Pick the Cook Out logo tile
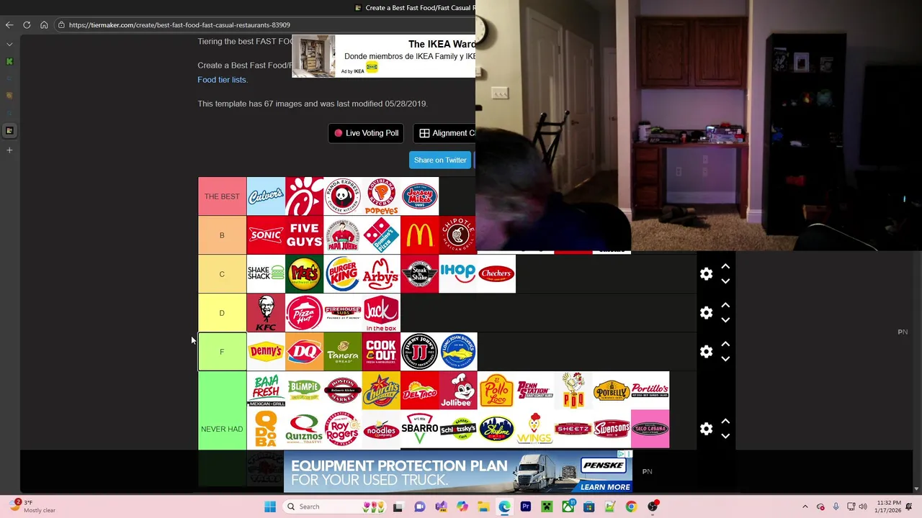This screenshot has height=518, width=922. [x=381, y=352]
